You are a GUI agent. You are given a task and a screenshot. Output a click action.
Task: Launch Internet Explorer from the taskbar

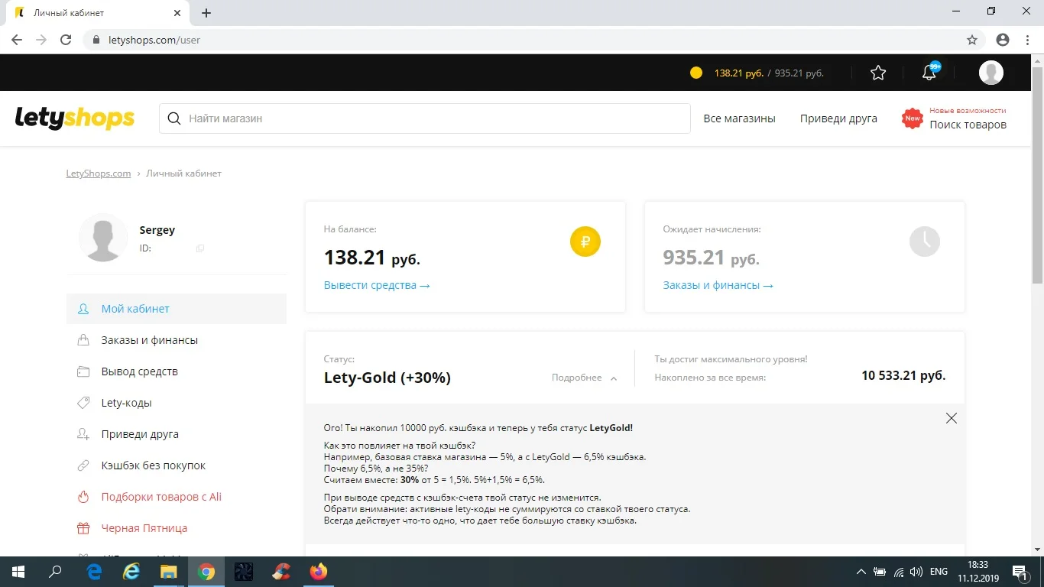point(132,572)
